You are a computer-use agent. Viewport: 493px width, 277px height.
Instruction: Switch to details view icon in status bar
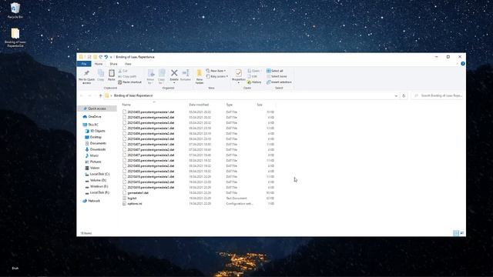[456, 233]
